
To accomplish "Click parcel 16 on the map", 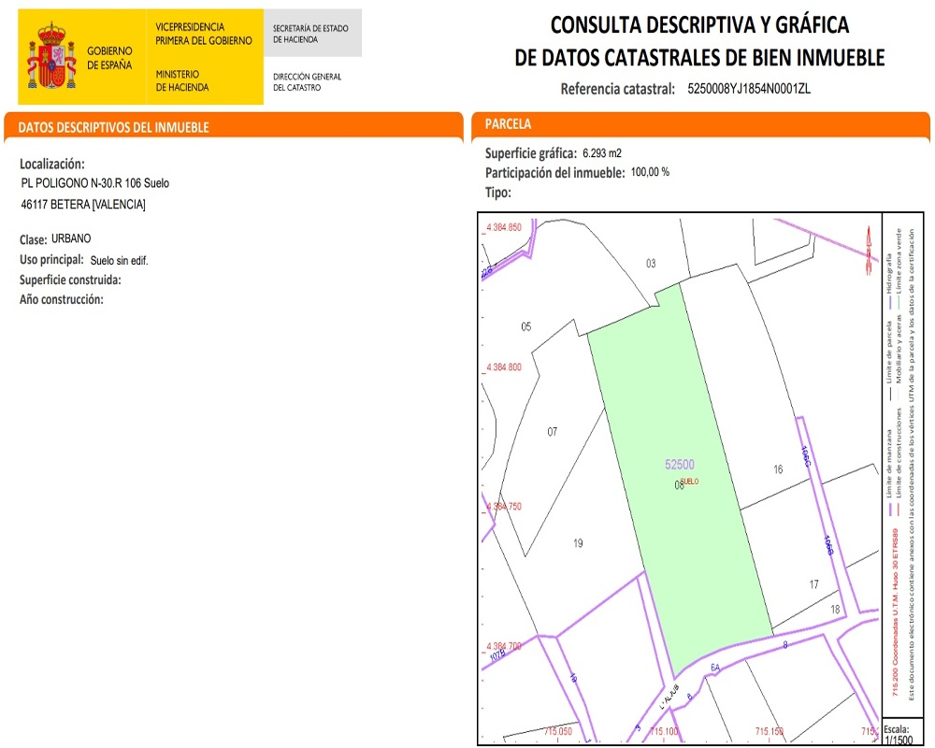I will click(777, 469).
